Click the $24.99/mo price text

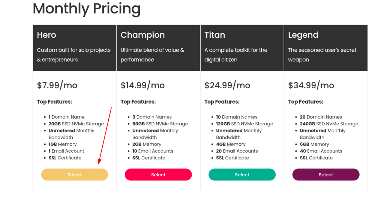227,85
